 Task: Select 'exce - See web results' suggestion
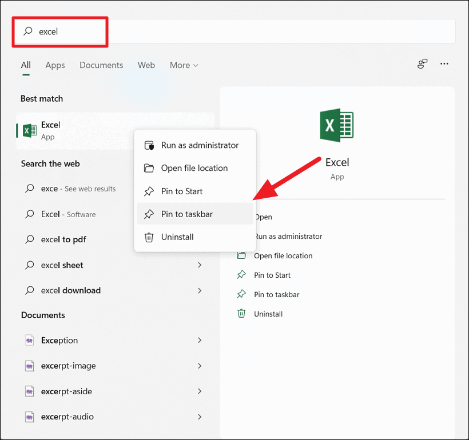[x=78, y=189]
